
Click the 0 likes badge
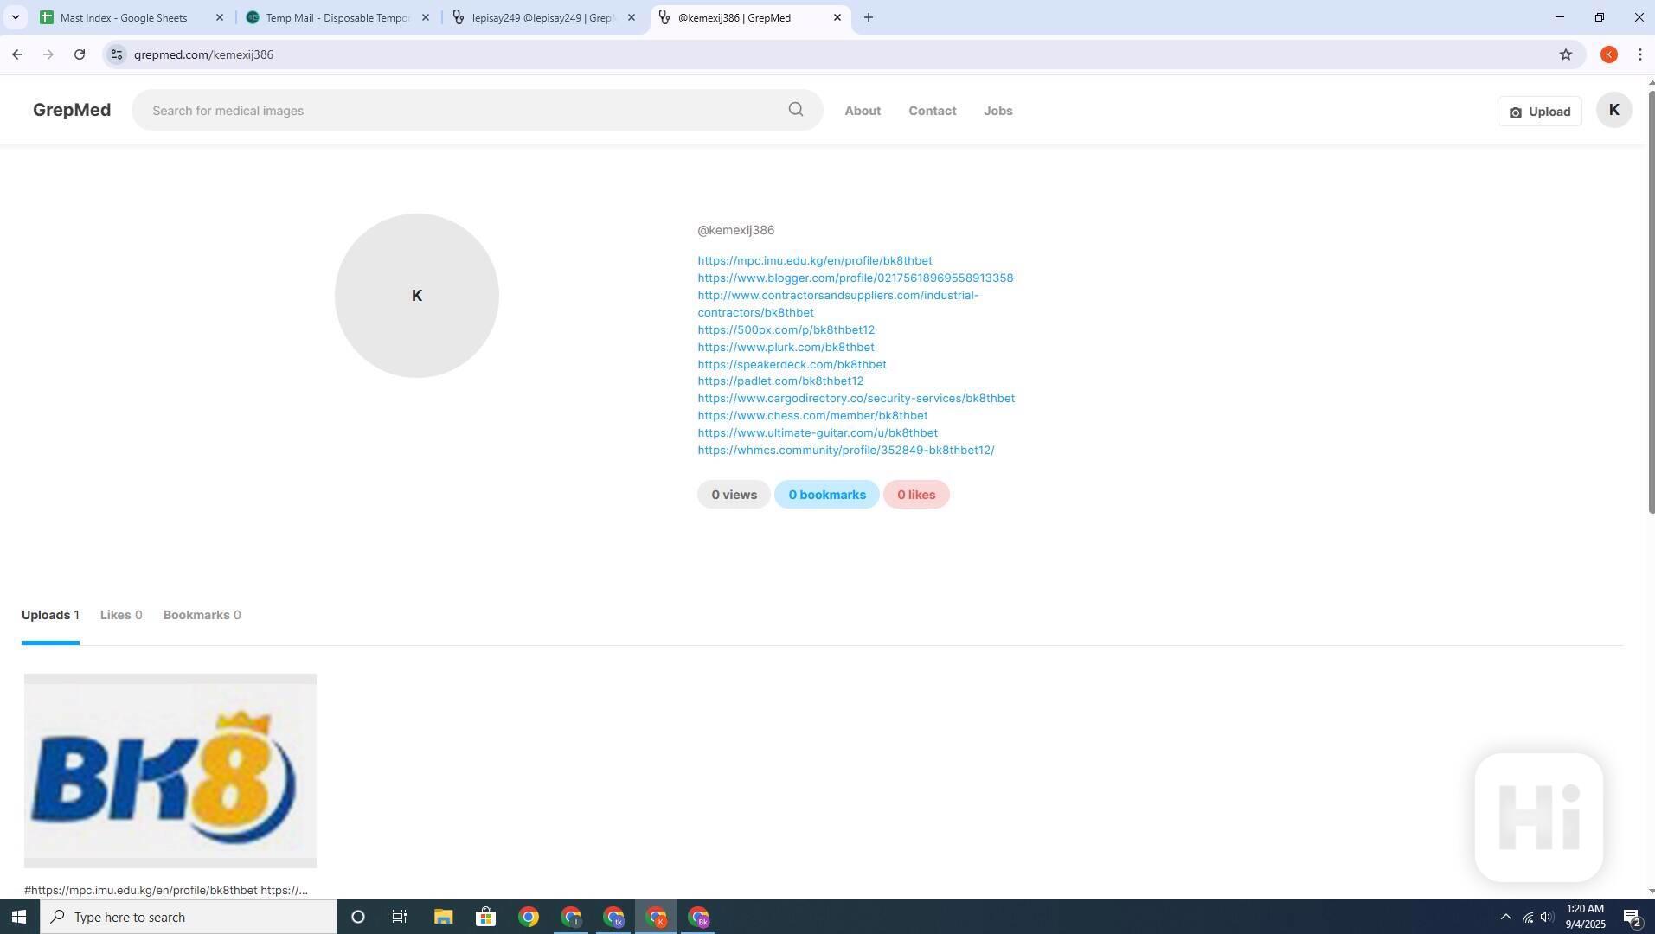point(916,495)
